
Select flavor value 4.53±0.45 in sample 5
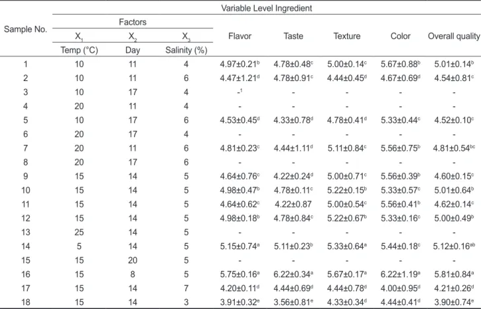point(240,120)
